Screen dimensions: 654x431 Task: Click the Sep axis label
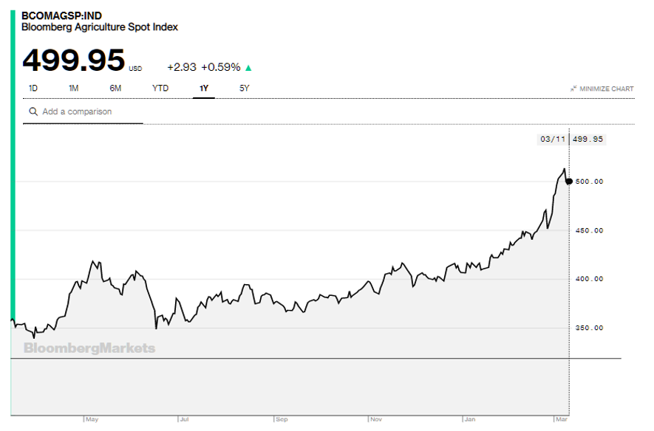[x=282, y=419]
